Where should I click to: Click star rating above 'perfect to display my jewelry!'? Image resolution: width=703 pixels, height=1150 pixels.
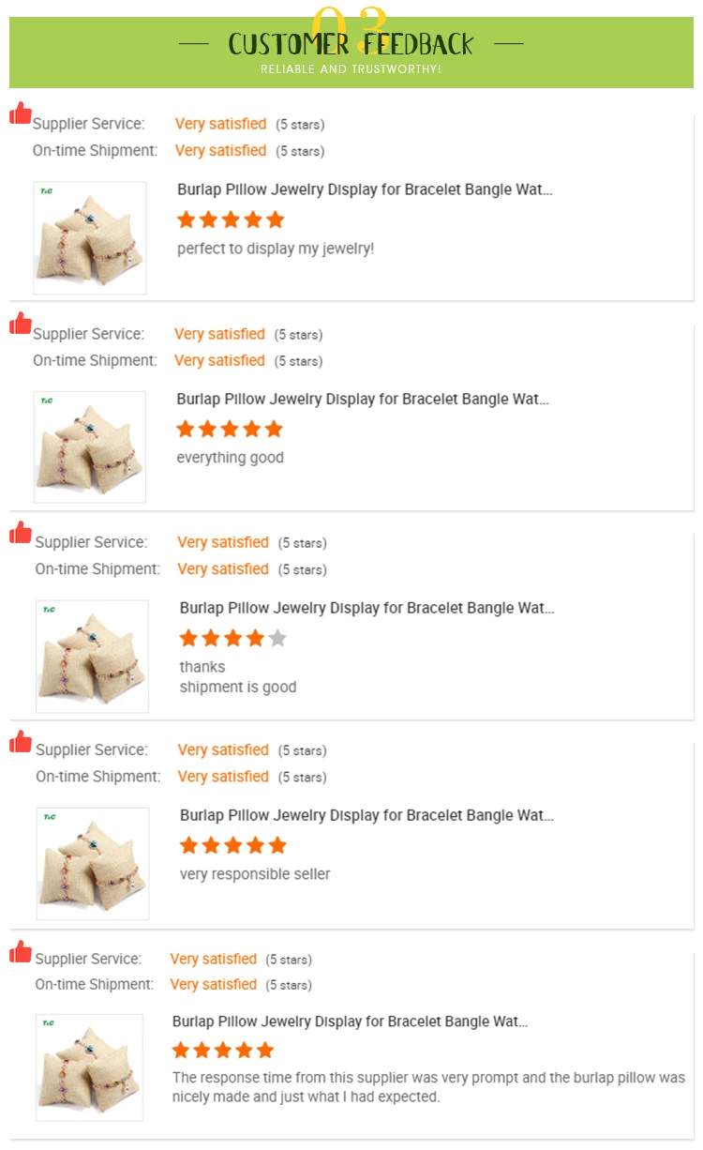[231, 219]
